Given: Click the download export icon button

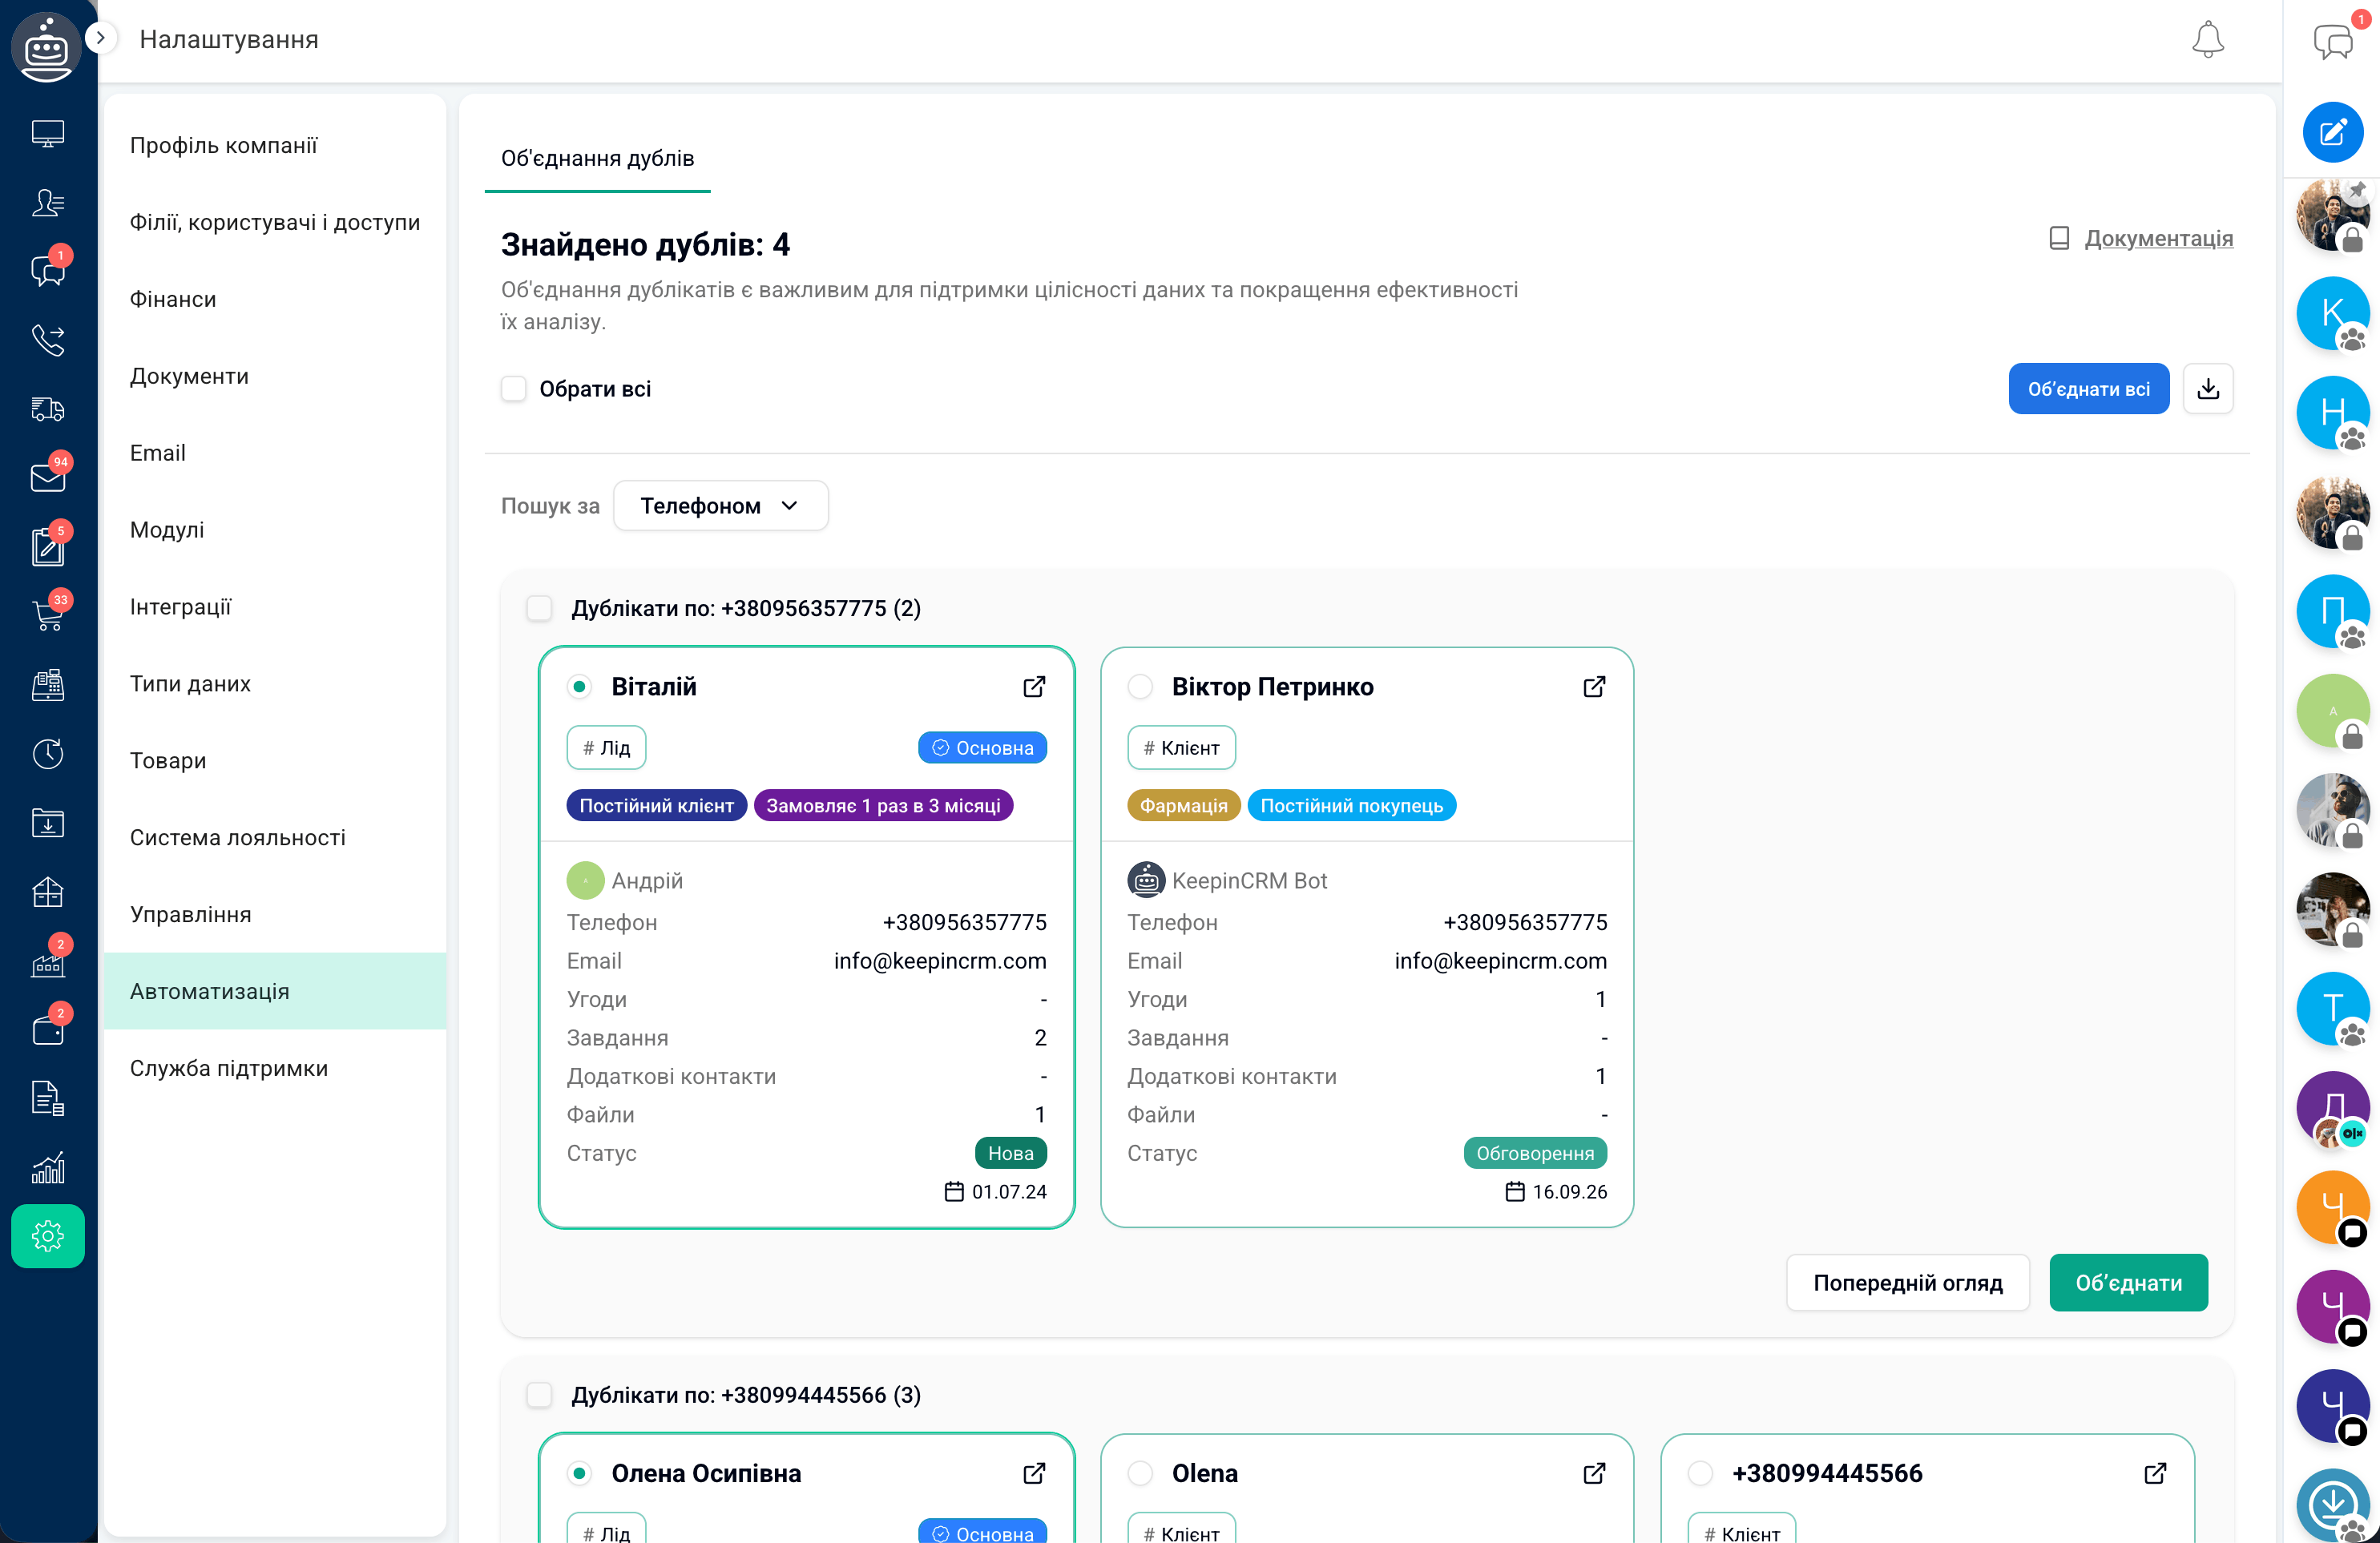Looking at the screenshot, I should point(2208,389).
